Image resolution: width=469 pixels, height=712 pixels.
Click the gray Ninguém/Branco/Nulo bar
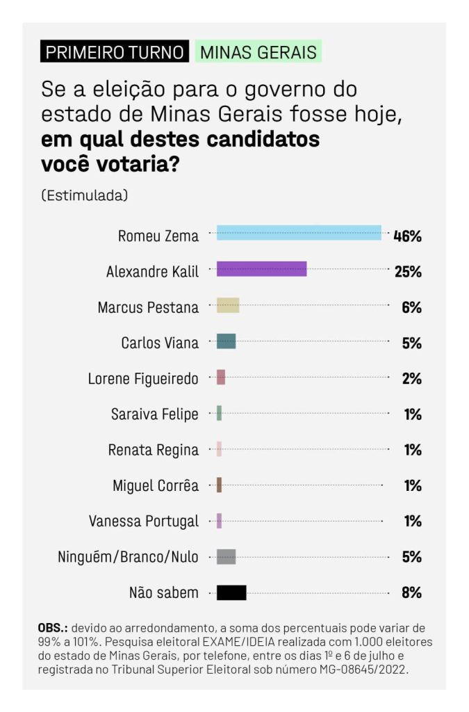point(226,557)
